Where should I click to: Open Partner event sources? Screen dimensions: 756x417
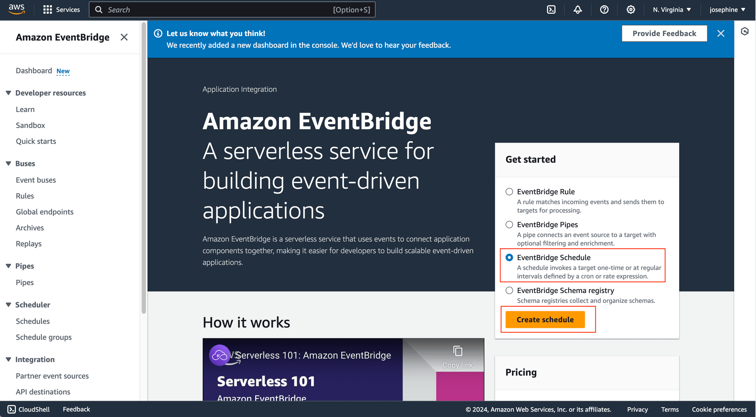pyautogui.click(x=52, y=376)
